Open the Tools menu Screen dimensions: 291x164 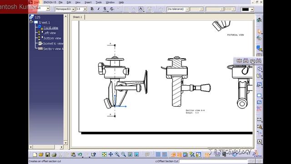(99, 2)
